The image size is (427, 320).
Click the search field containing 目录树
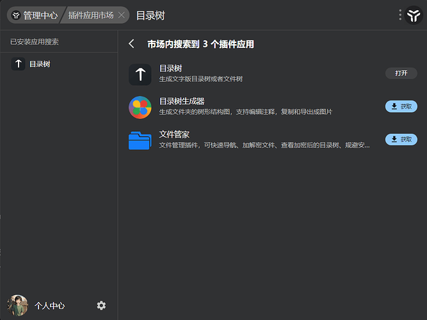click(256, 15)
